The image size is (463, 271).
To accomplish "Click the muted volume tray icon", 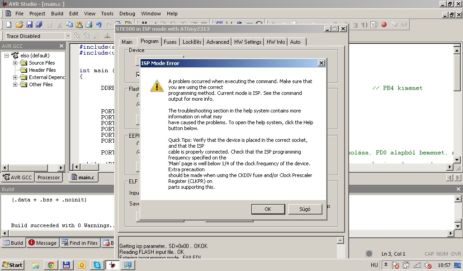I will pyautogui.click(x=428, y=265).
